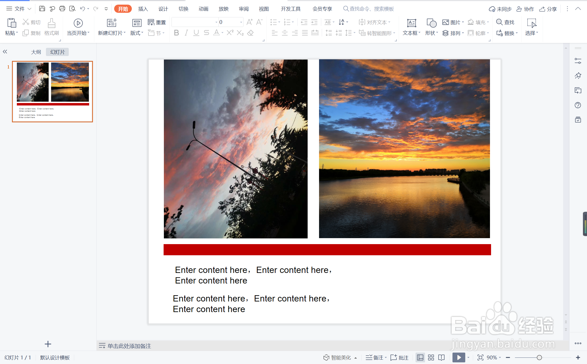Click the Format Painter brush
587x364 pixels.
point(51,23)
